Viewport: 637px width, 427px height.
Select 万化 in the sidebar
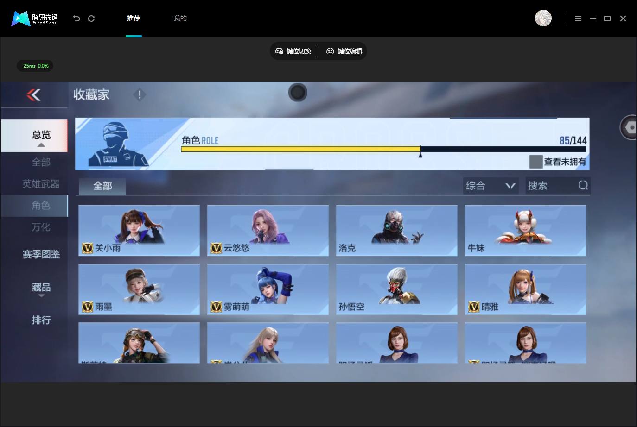(41, 227)
